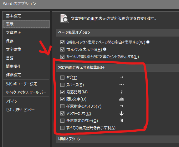Viewport: 179px width, 147px height.
Task: Open クイック アクセス ツール バー settings
Action: coord(26,92)
